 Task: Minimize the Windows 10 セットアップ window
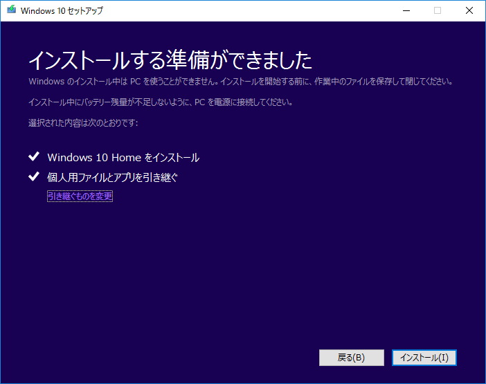(406, 10)
